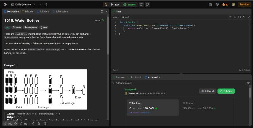
Task: Open the debugger icon beside Run
Action: (x=105, y=4)
